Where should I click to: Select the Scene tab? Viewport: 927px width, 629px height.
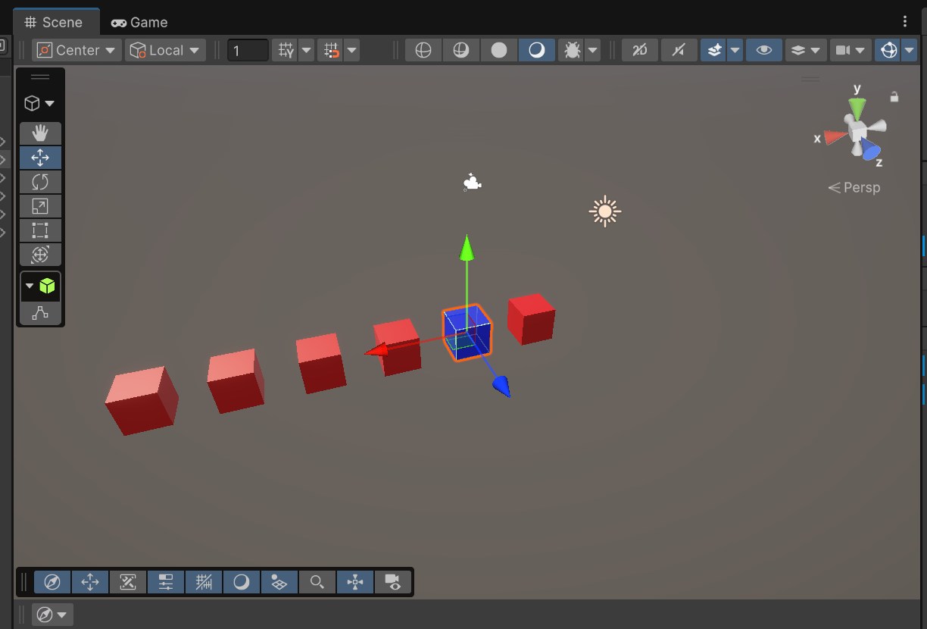[x=53, y=22]
